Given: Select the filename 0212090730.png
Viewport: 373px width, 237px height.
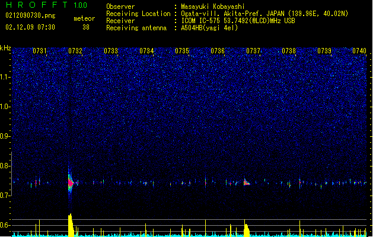Looking at the screenshot, I should pyautogui.click(x=30, y=16).
